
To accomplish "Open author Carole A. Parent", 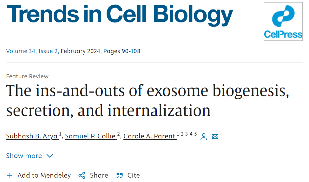I will tap(150, 136).
